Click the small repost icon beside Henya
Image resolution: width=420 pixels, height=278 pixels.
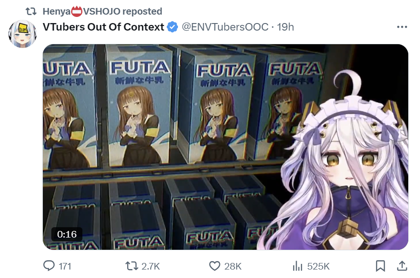[31, 11]
